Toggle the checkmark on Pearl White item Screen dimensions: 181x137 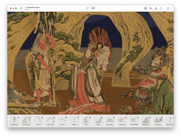point(138,117)
